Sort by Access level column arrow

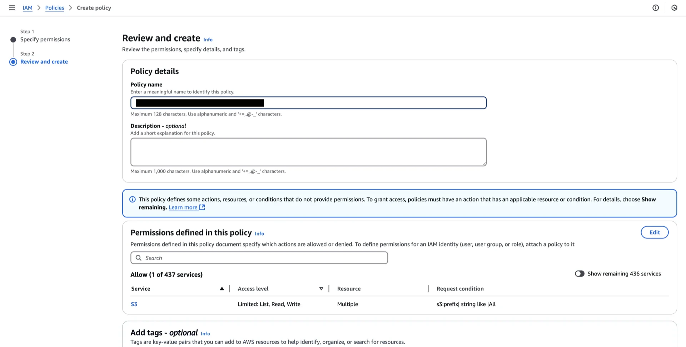click(x=321, y=288)
